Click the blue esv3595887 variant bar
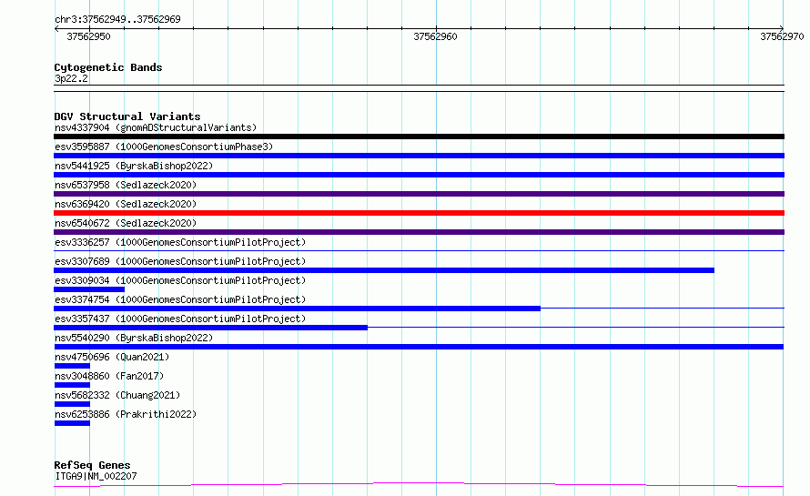 (x=419, y=156)
